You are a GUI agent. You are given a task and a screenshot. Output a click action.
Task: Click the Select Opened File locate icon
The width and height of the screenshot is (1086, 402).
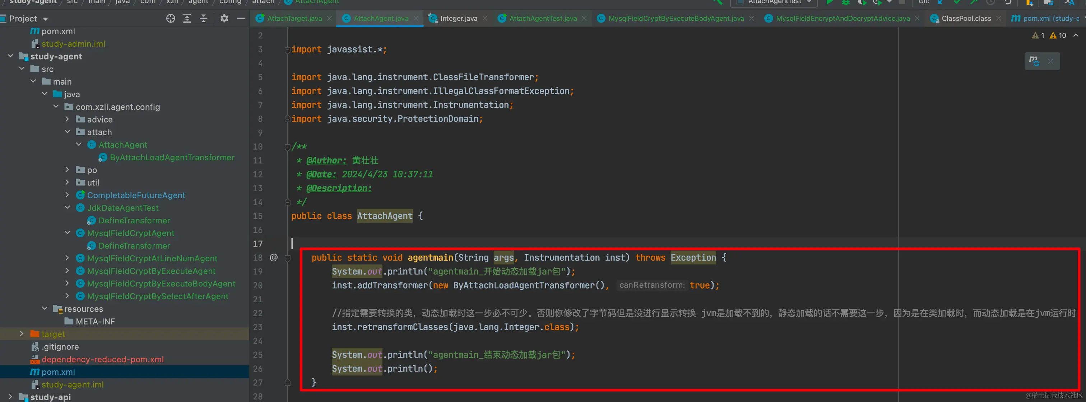[x=170, y=19]
